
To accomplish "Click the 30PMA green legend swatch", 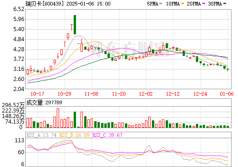I will click(x=225, y=4).
